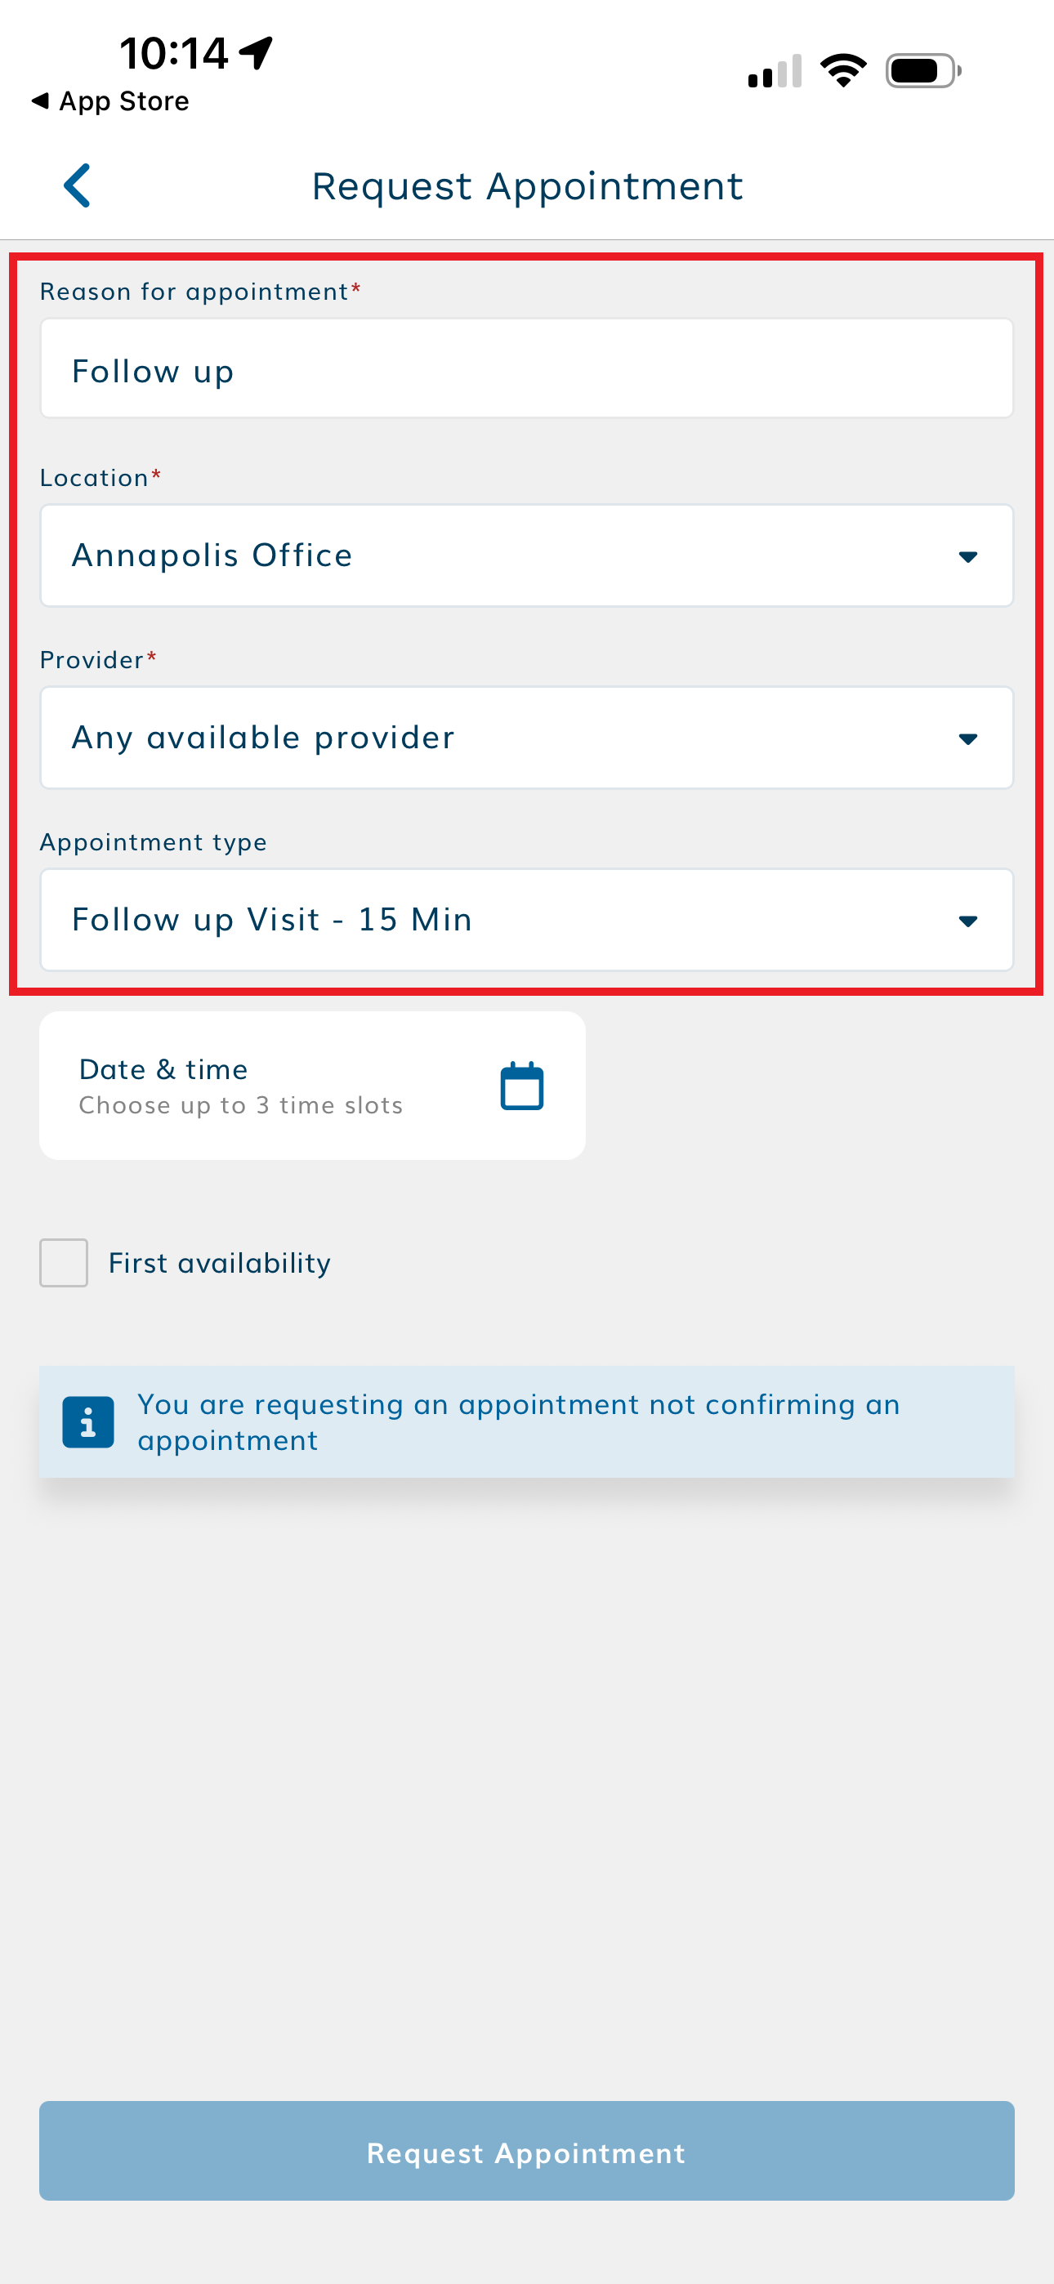1054x2284 pixels.
Task: Tap the Annapolis Office location value
Action: [212, 556]
